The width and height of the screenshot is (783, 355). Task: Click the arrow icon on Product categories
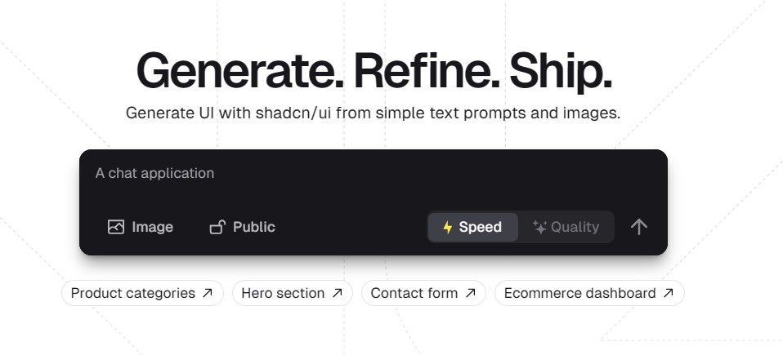[x=208, y=293]
